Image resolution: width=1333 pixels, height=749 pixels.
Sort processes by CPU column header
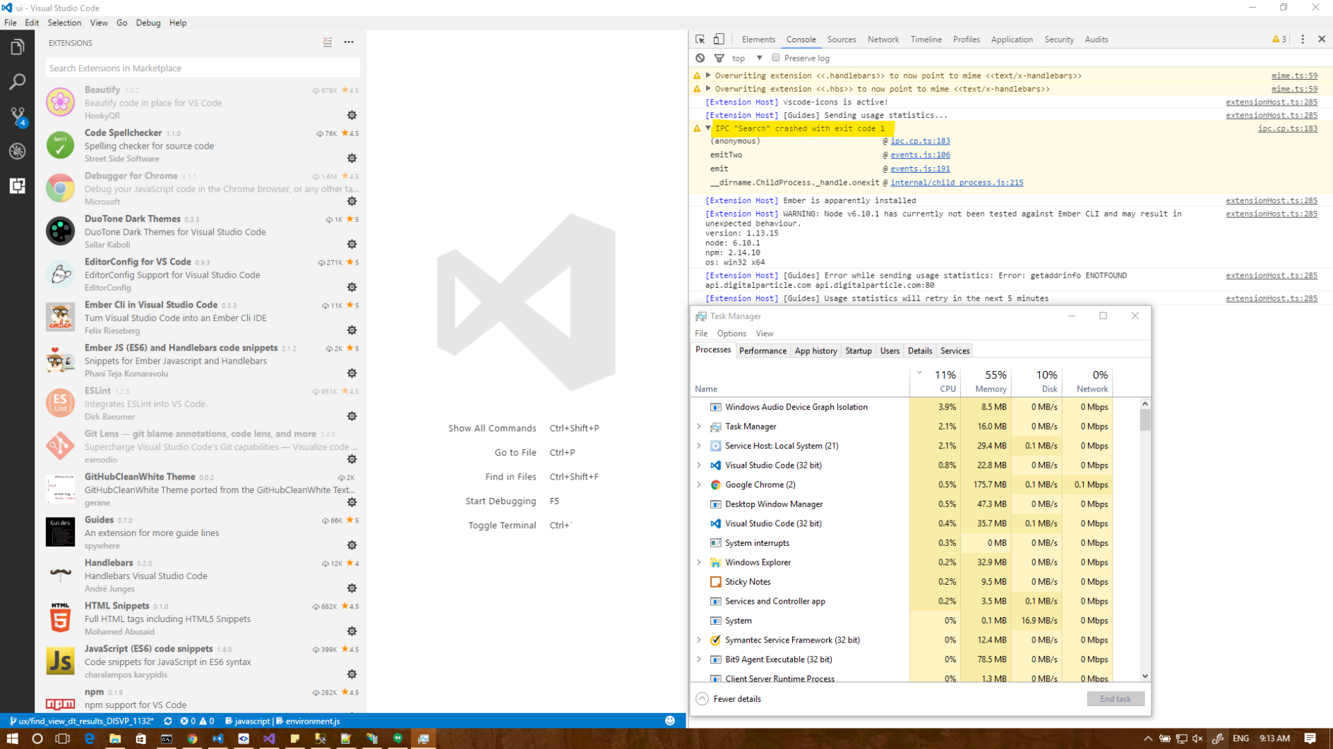click(935, 382)
